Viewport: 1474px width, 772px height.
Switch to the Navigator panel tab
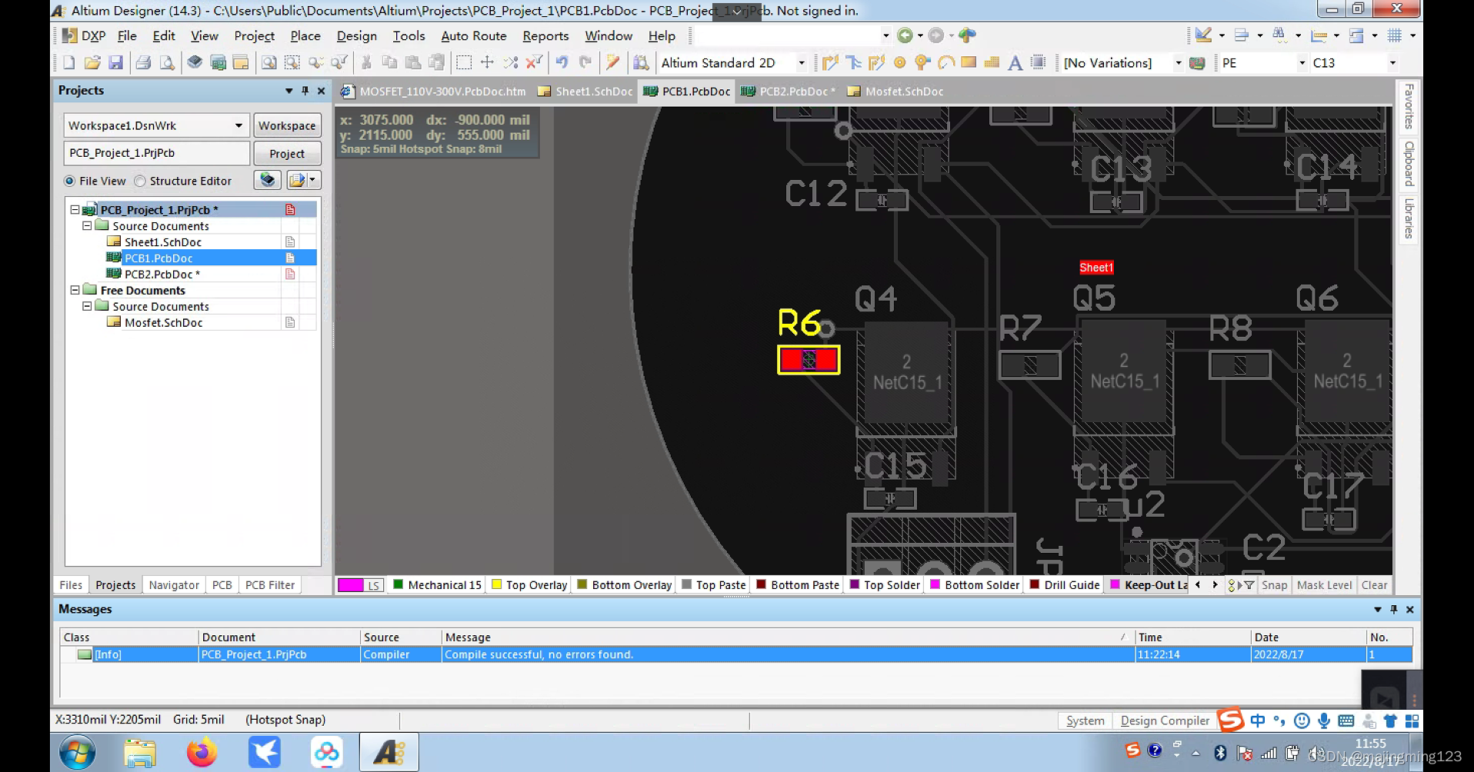click(x=174, y=585)
